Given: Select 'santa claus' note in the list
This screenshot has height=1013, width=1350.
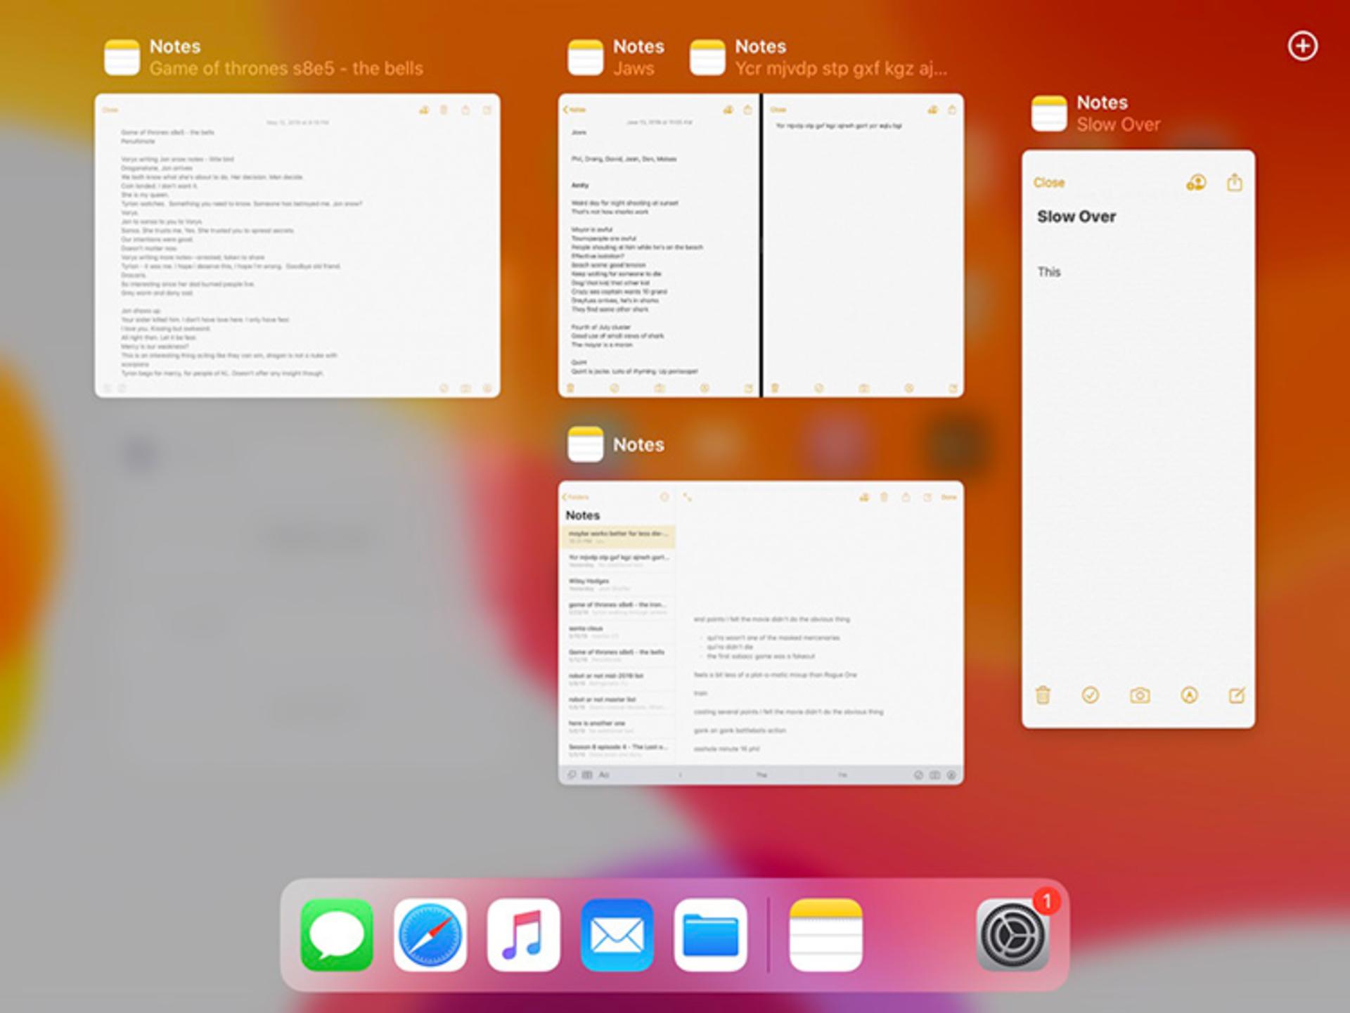Looking at the screenshot, I should 618,632.
